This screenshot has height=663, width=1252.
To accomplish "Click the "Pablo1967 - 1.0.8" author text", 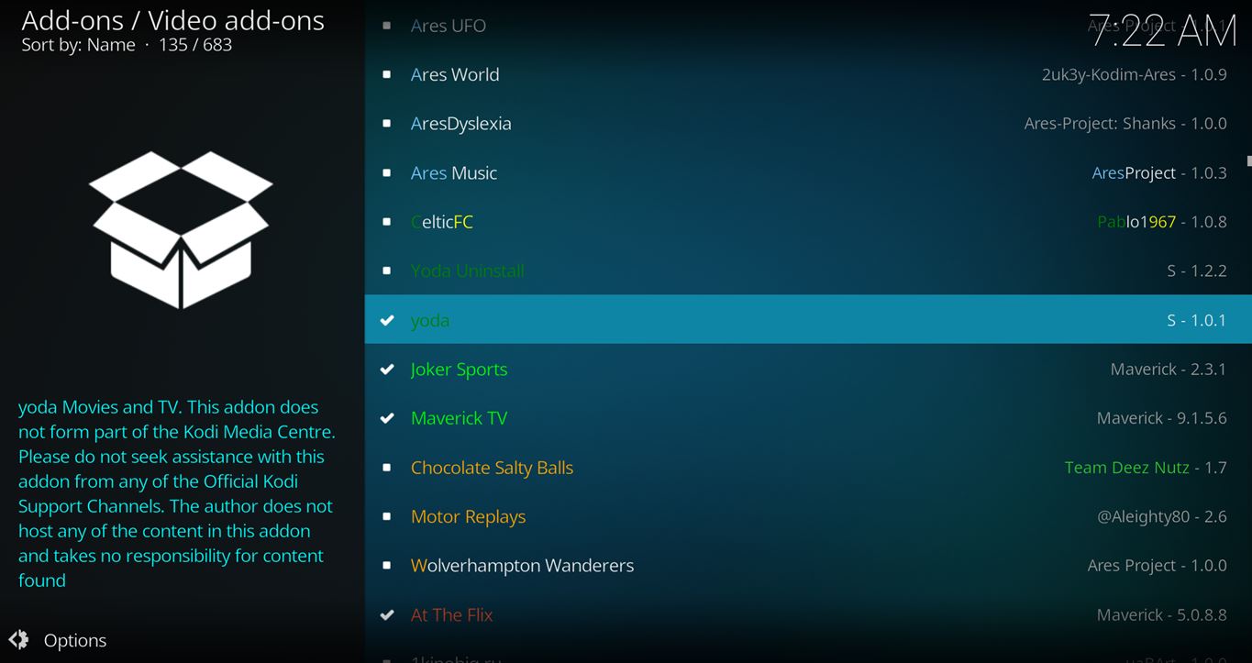I will pos(1162,222).
